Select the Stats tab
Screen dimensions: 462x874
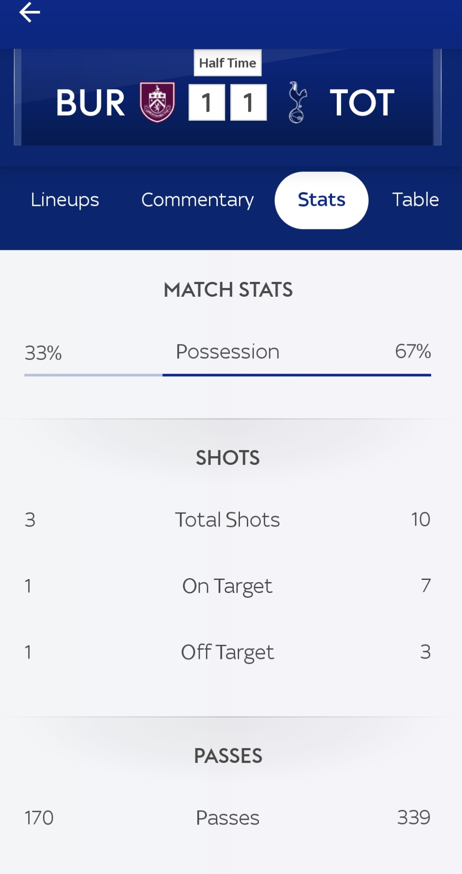pyautogui.click(x=322, y=200)
